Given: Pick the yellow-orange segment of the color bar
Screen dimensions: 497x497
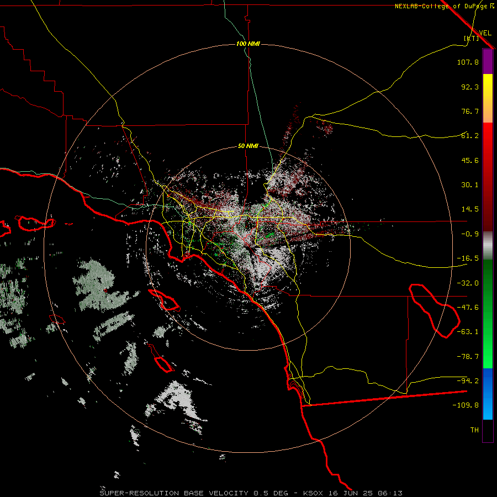Looking at the screenshot, I should 488,98.
